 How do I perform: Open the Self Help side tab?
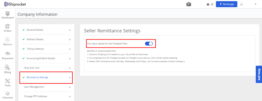click(259, 74)
